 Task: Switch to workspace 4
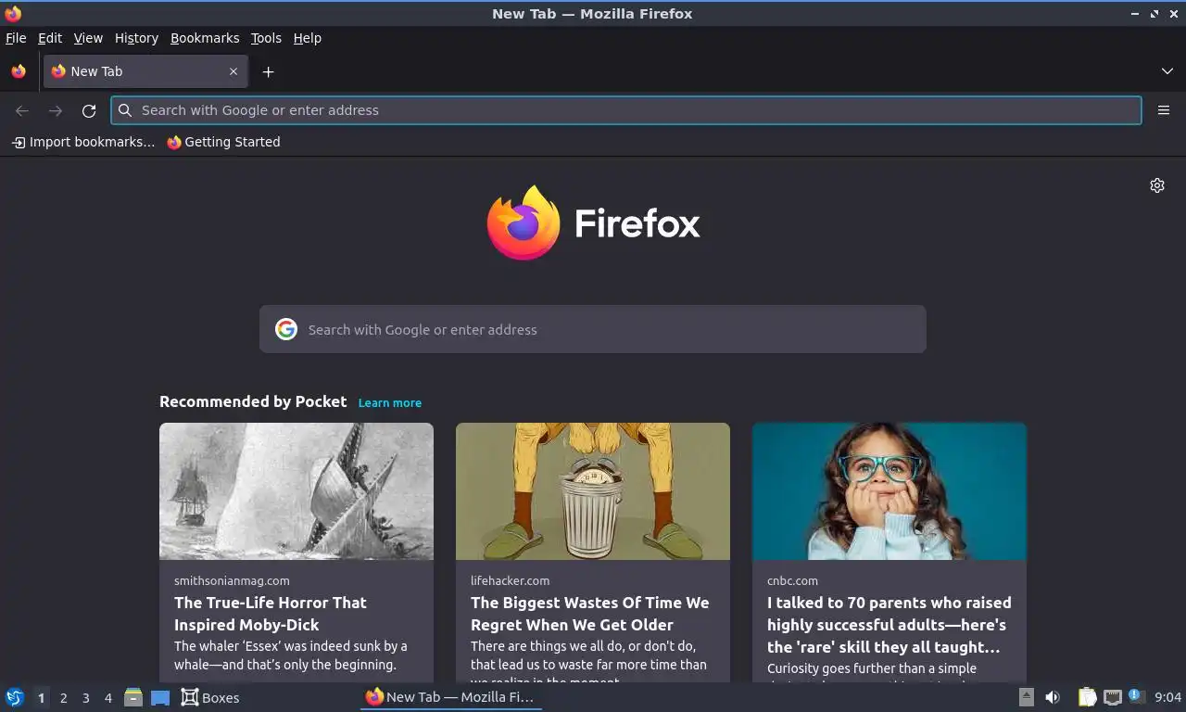pyautogui.click(x=107, y=697)
